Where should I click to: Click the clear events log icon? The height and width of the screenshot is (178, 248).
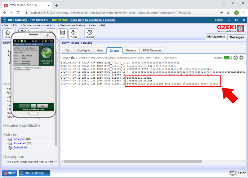pos(236,58)
